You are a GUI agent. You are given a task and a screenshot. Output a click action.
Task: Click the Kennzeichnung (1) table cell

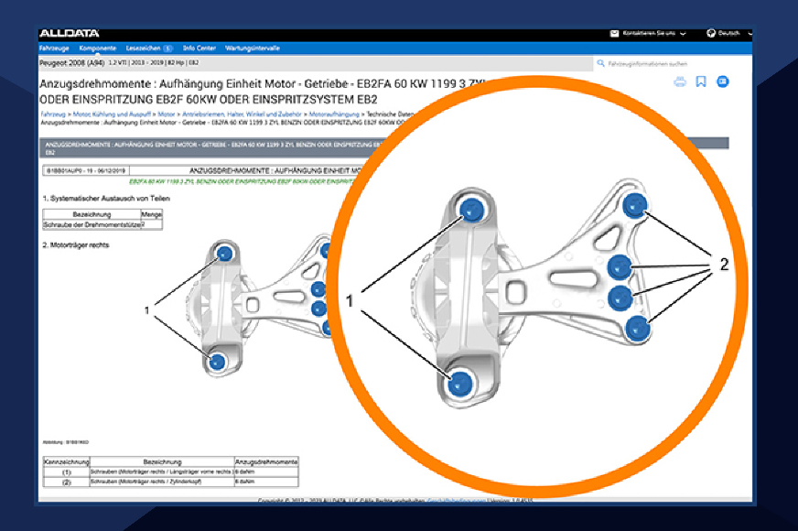(67, 472)
